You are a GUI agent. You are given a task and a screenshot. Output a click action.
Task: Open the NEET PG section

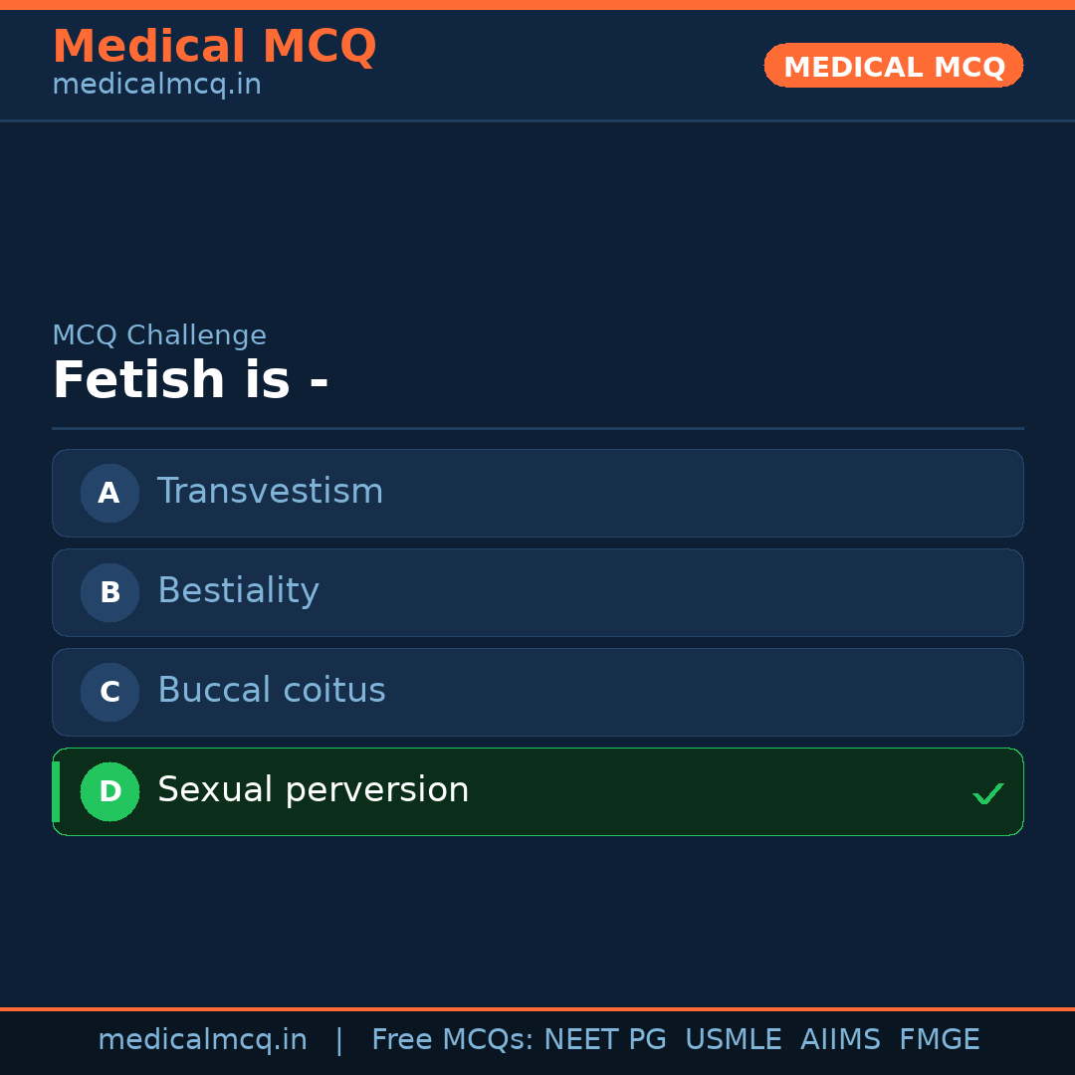[x=604, y=1039]
